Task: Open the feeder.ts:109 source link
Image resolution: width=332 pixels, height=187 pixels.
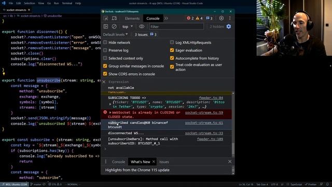Action: tap(210, 139)
